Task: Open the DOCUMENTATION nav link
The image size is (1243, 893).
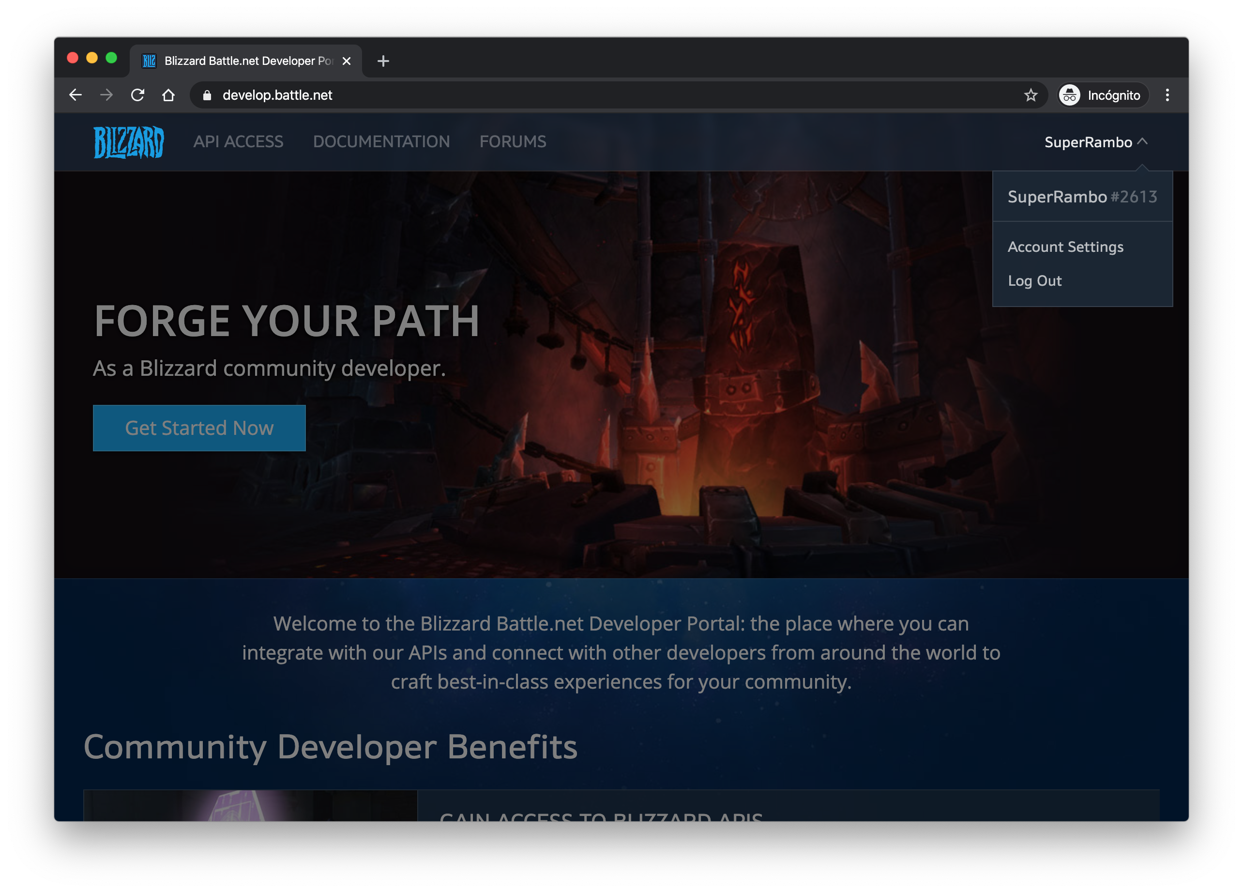Action: point(381,141)
